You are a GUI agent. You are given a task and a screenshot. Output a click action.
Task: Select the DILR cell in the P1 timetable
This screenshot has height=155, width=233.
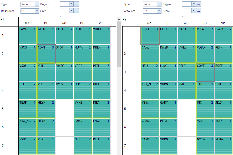click(83, 36)
